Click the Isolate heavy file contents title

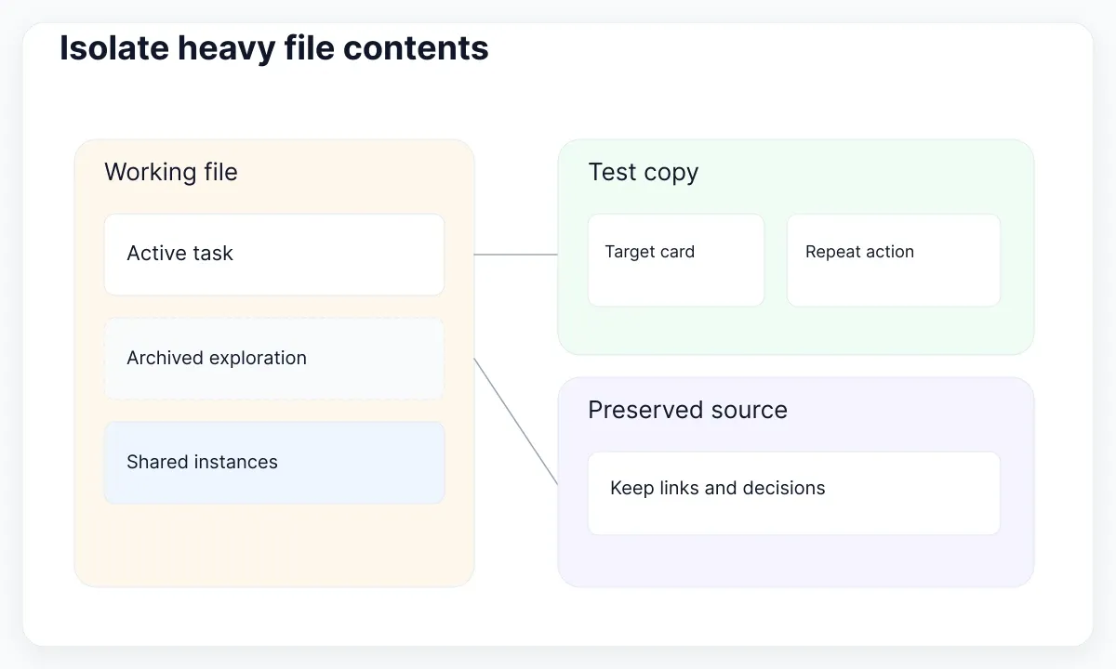274,48
